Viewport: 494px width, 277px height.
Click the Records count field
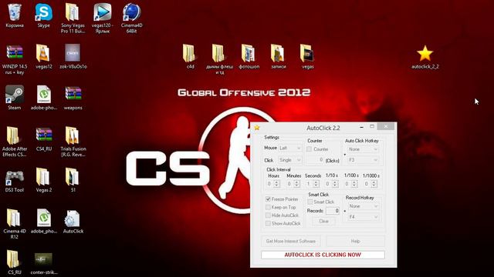tap(333, 211)
